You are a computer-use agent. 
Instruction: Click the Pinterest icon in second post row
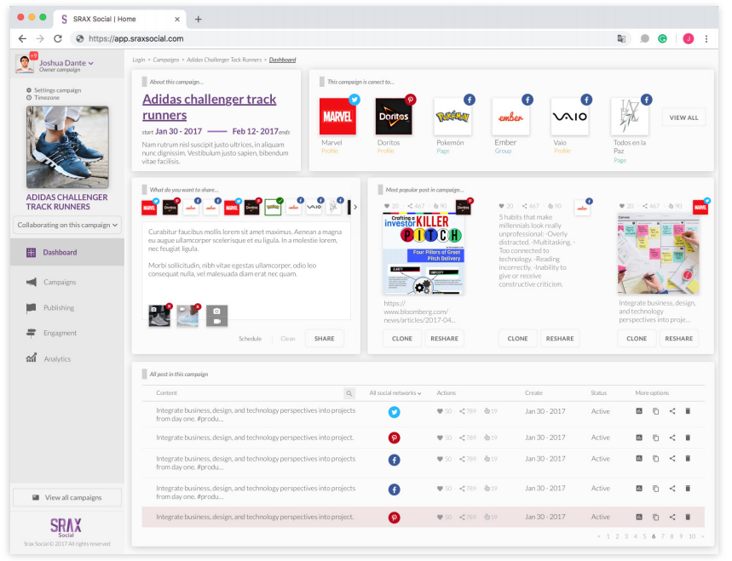(395, 438)
